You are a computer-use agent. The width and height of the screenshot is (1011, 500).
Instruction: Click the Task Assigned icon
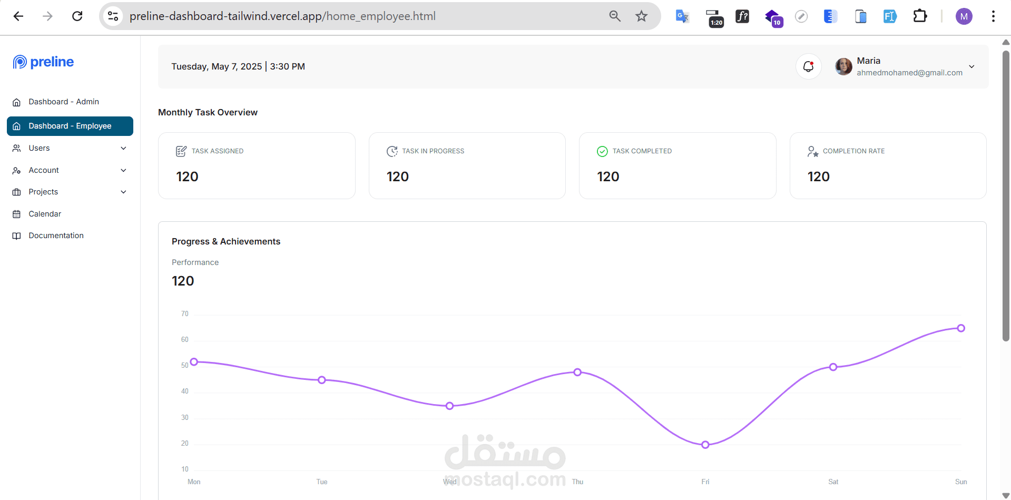click(x=181, y=151)
